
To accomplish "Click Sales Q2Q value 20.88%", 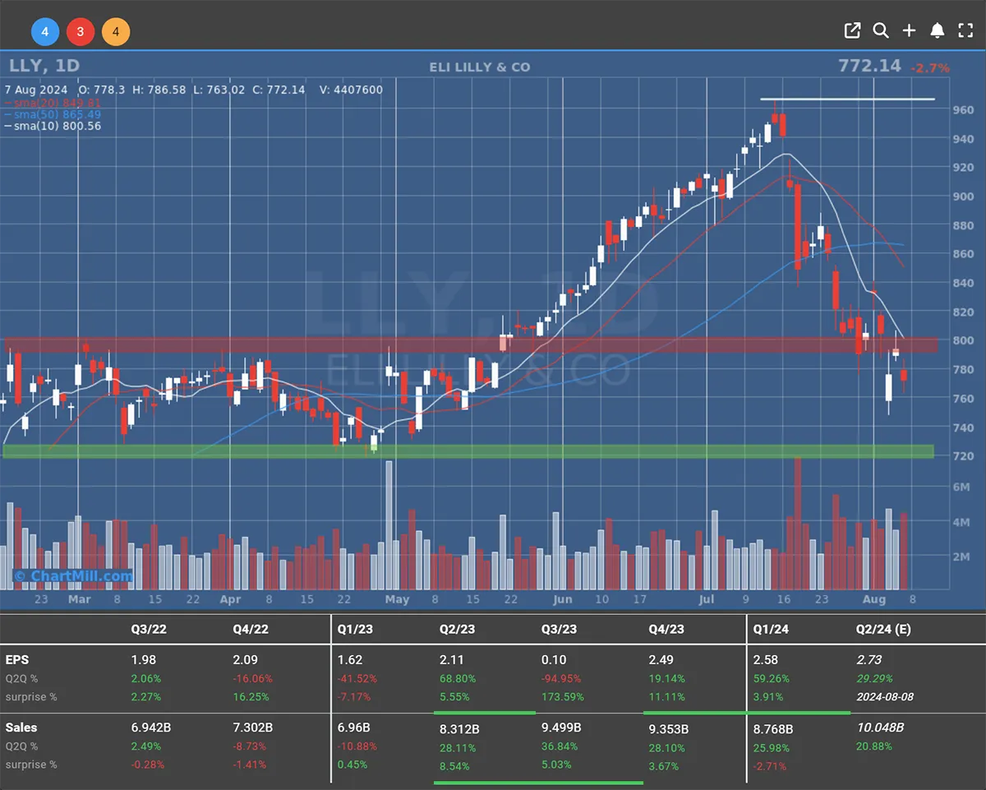I will [875, 746].
